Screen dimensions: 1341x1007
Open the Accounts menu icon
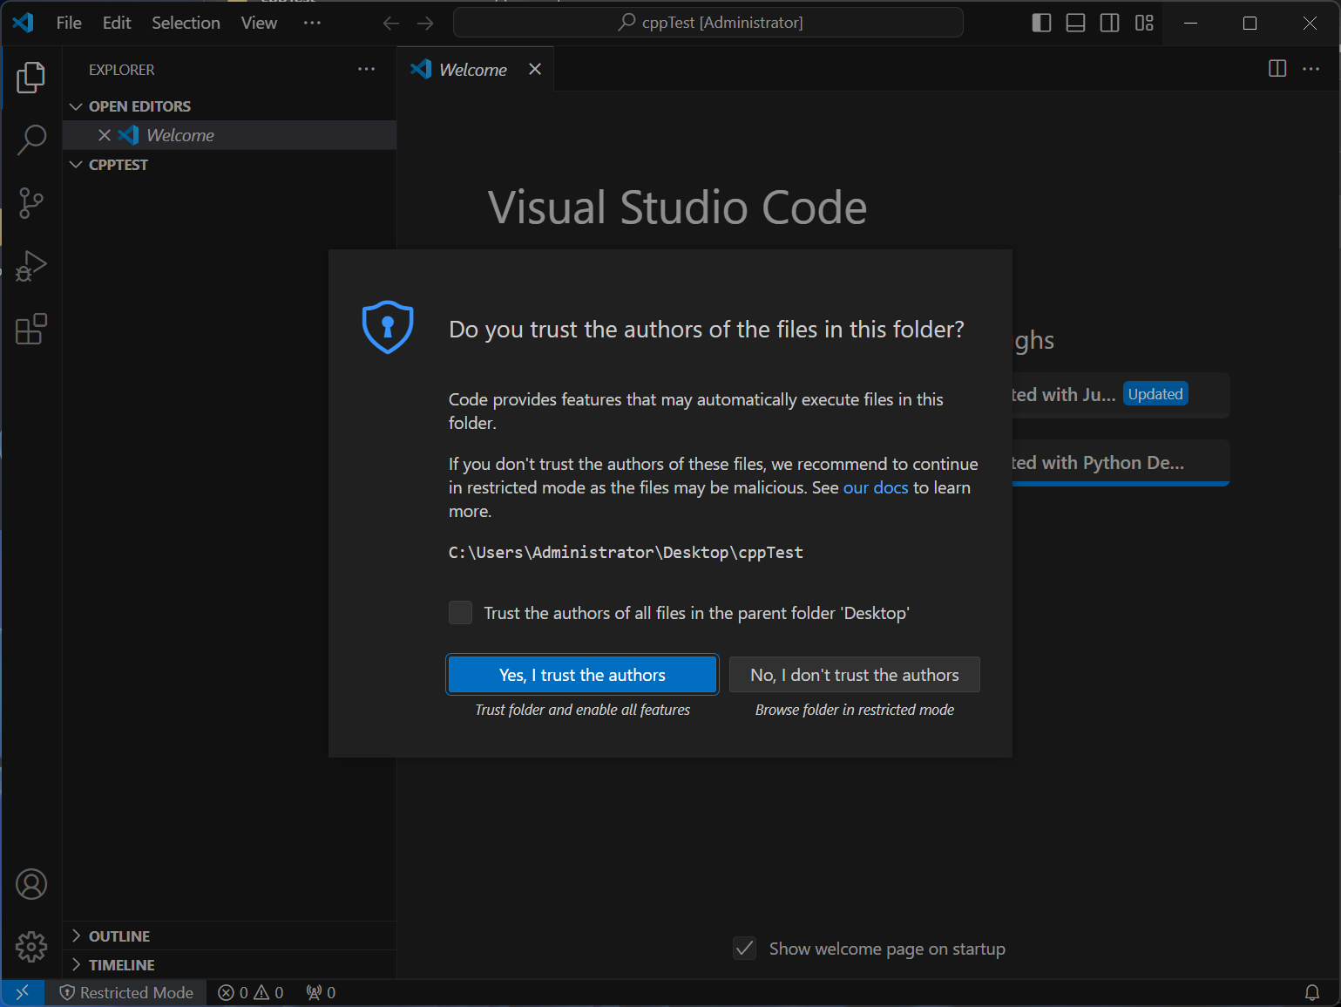tap(31, 884)
